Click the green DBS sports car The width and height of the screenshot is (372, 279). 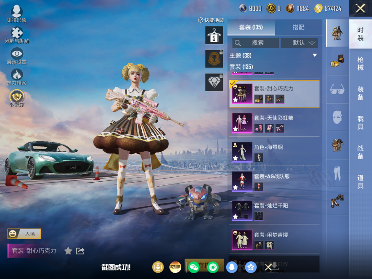pos(49,160)
